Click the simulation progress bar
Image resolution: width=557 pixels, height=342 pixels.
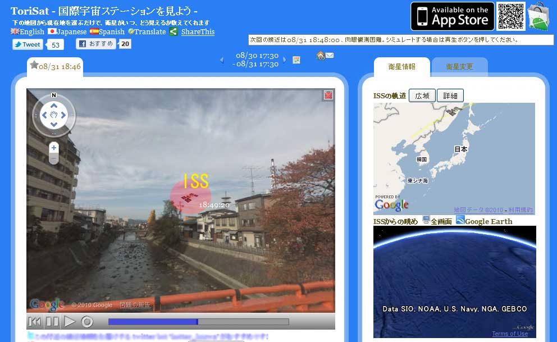[199, 322]
